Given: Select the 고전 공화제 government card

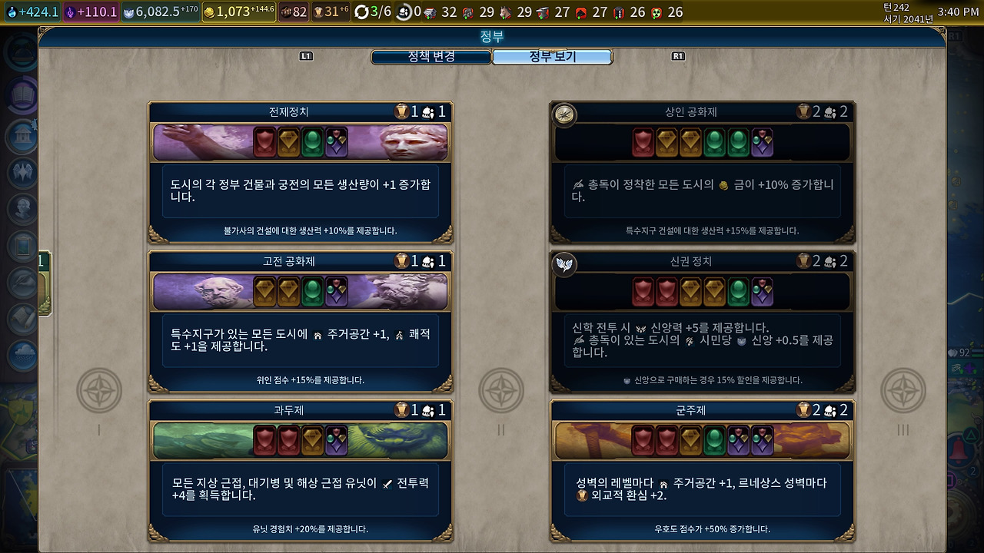Looking at the screenshot, I should tap(301, 322).
